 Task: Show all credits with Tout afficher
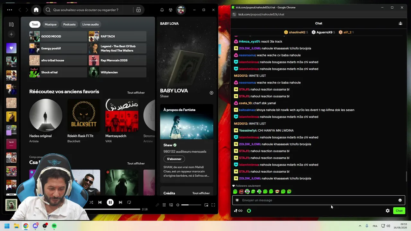pyautogui.click(x=201, y=193)
